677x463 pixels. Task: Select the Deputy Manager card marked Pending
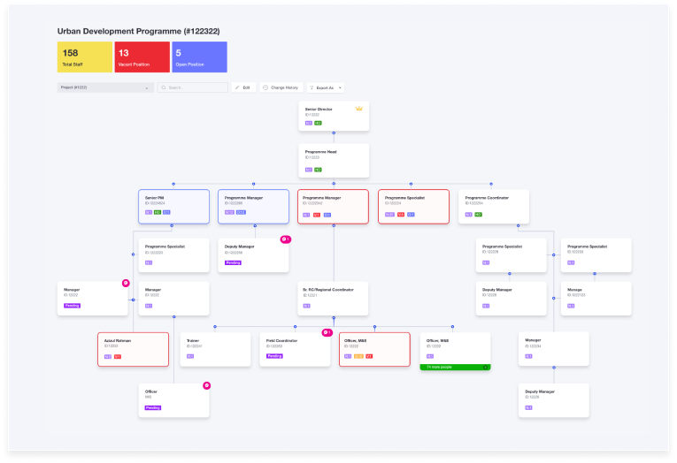[253, 255]
